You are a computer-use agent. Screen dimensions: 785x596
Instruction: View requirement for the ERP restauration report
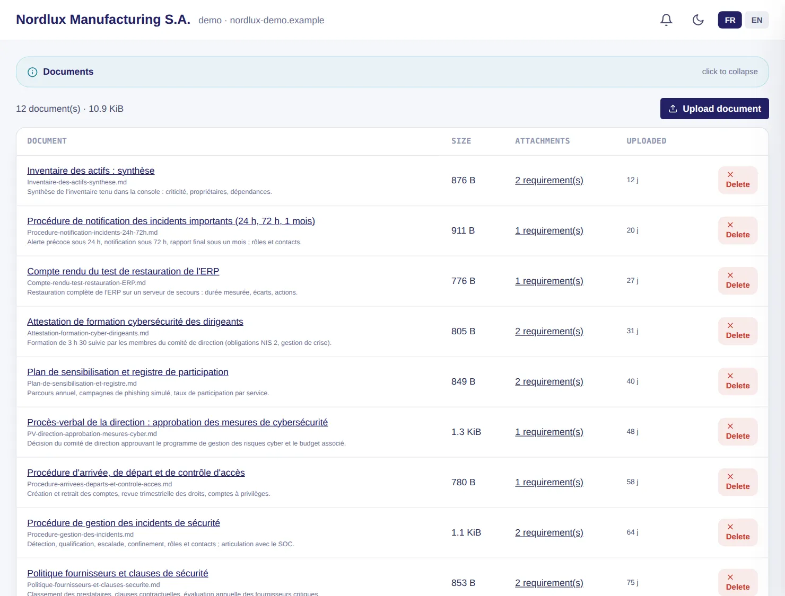coord(549,281)
